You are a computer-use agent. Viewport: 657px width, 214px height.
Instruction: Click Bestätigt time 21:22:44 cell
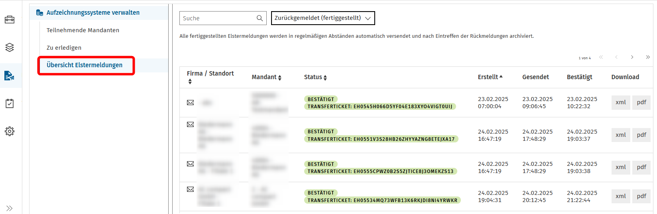[578, 200]
